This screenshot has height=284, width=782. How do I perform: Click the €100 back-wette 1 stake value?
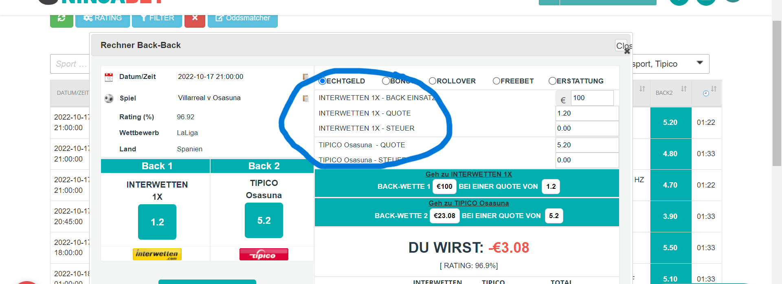tap(444, 186)
